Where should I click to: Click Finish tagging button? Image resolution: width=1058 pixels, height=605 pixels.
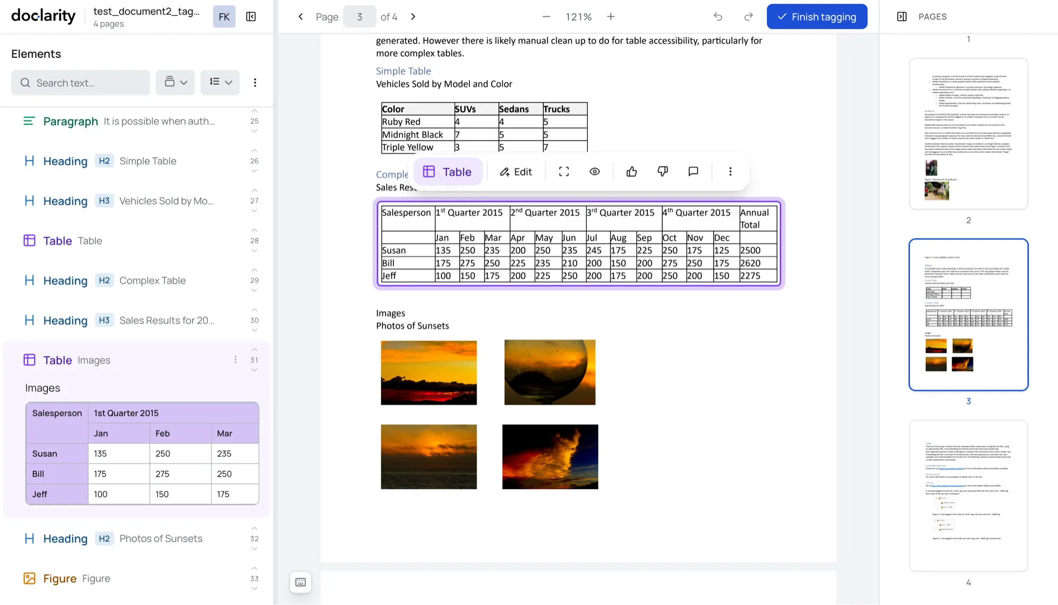tap(817, 16)
